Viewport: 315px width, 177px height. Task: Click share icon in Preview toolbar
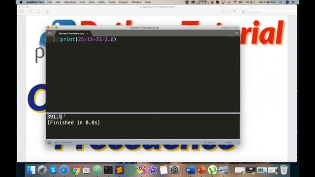[47, 12]
